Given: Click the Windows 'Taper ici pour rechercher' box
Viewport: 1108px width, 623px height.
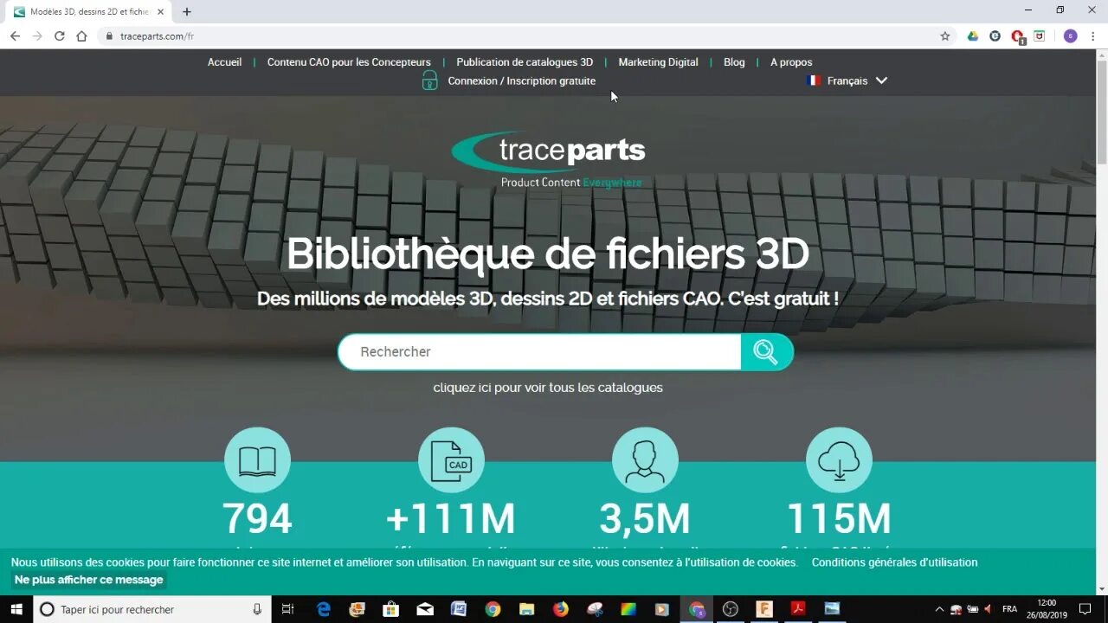Looking at the screenshot, I should [x=151, y=609].
